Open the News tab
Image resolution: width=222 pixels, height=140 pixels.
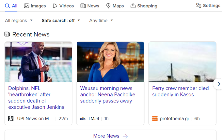point(90,6)
